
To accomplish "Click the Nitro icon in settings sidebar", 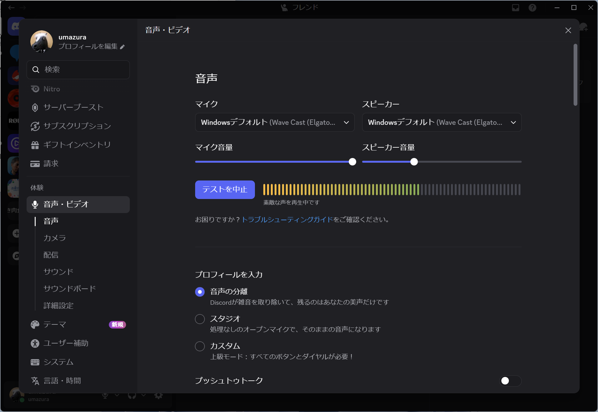I will 35,89.
